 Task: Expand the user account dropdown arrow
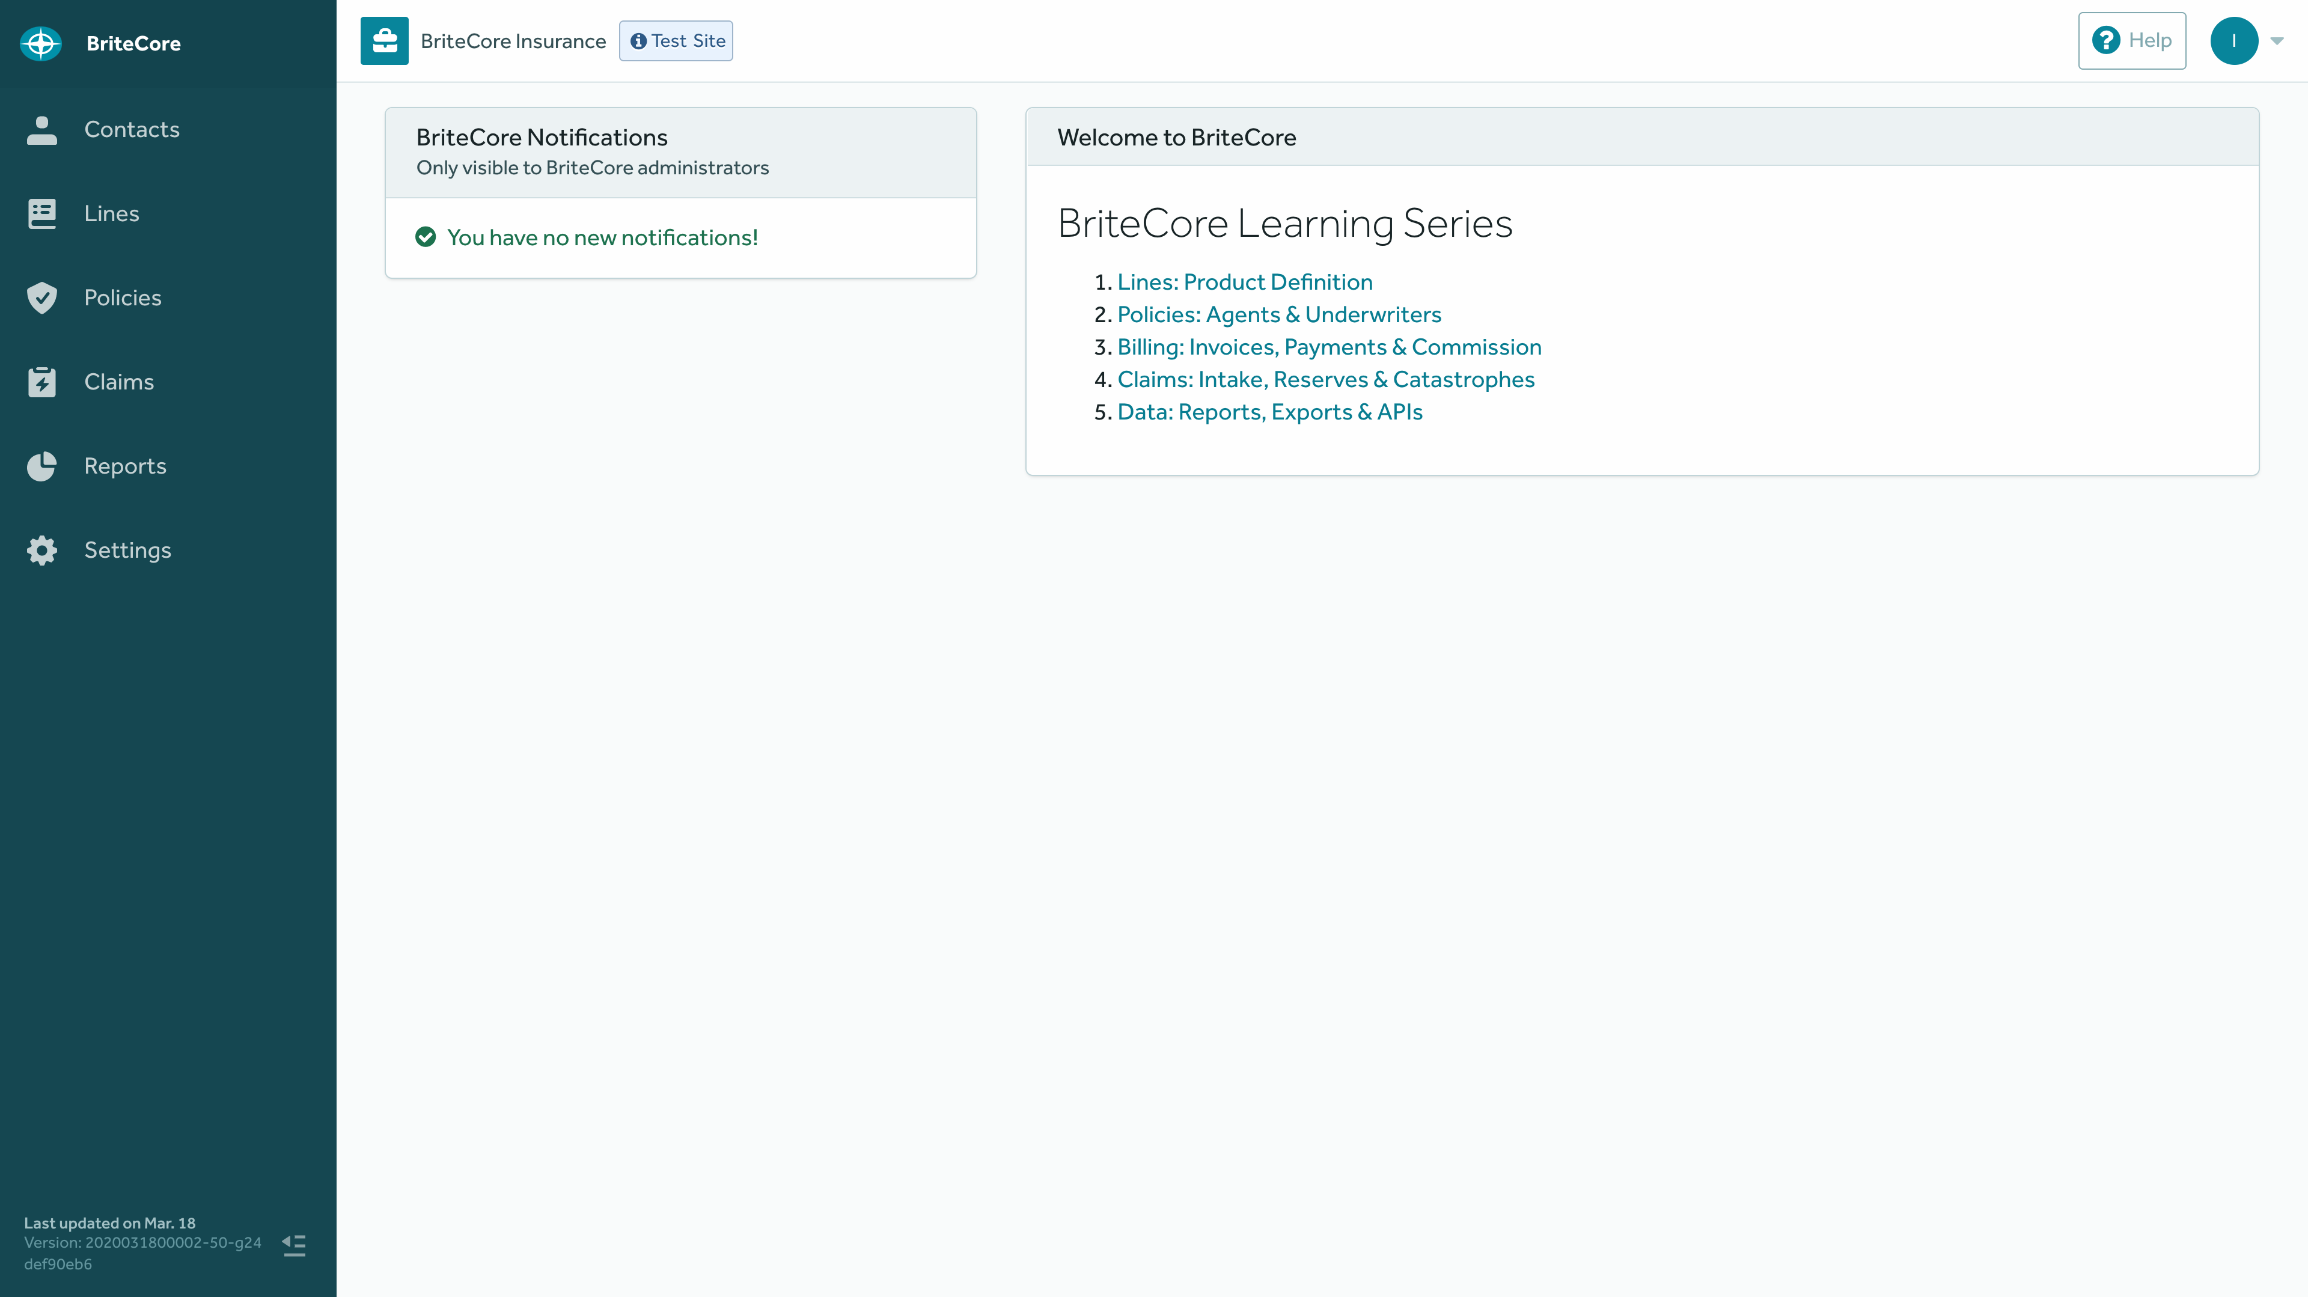(2277, 41)
